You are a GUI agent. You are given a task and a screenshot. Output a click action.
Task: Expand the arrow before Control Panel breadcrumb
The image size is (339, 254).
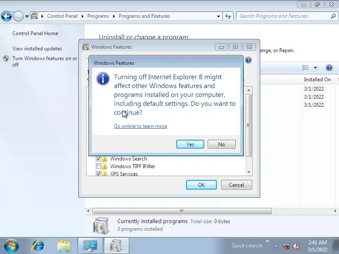click(42, 16)
